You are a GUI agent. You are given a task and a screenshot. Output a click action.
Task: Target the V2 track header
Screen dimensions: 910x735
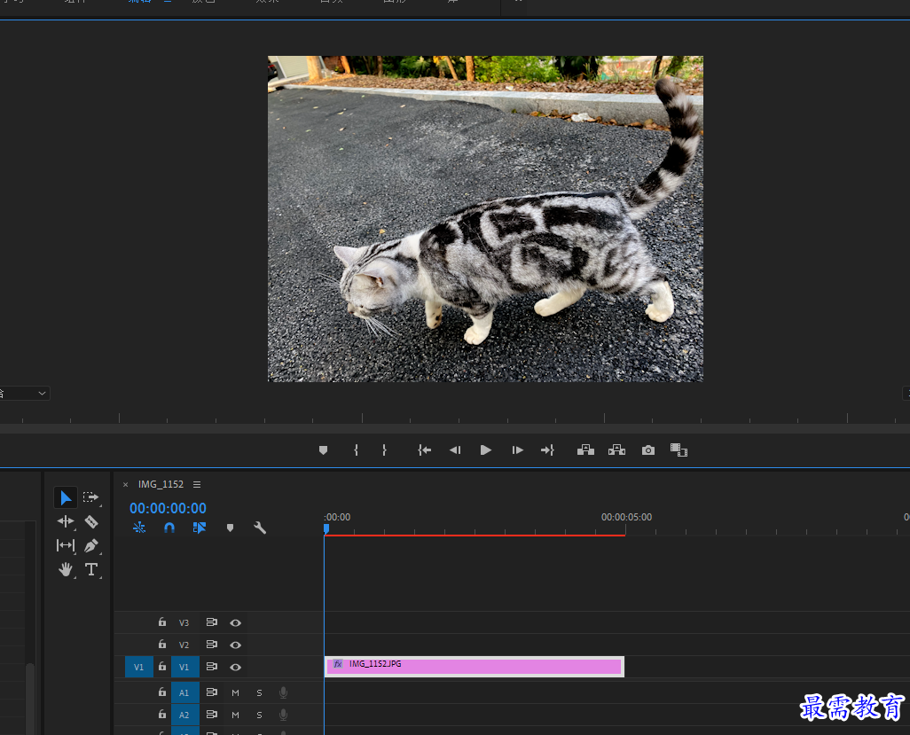click(184, 645)
